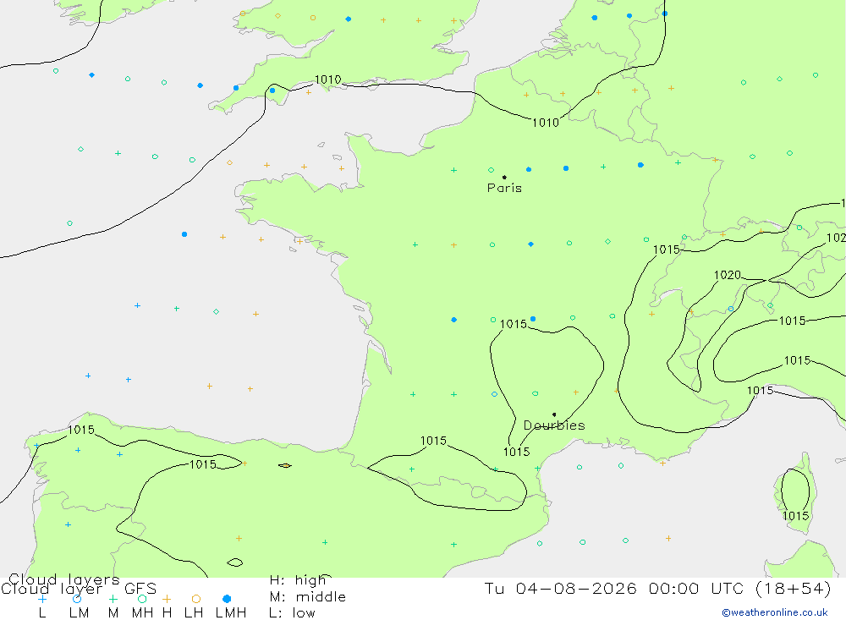This screenshot has height=620, width=846.
Task: Click the GFS model label
Action: tap(140, 589)
